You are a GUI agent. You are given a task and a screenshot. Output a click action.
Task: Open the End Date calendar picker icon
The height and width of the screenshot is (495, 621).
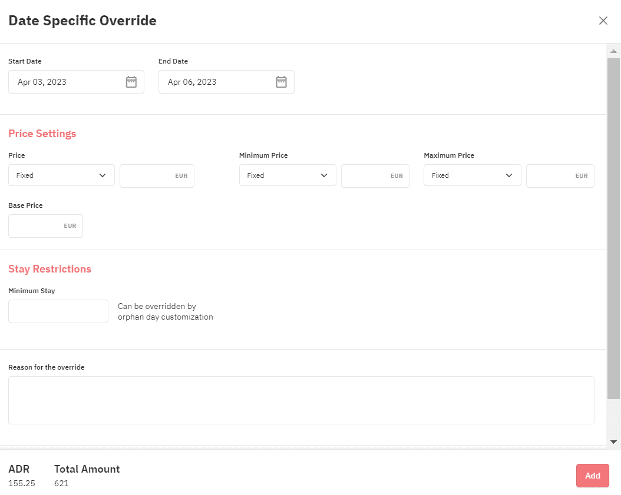pyautogui.click(x=281, y=82)
